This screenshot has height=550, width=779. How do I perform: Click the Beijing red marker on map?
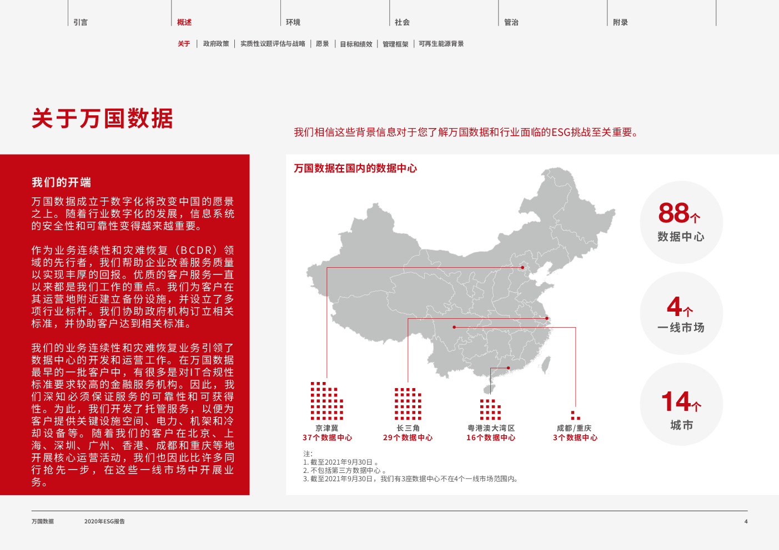(522, 267)
